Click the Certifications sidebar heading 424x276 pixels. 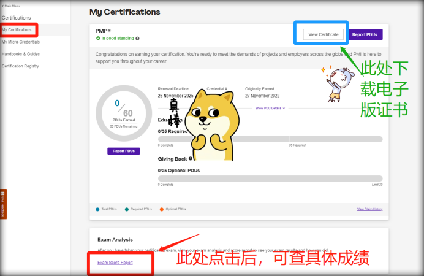[16, 18]
